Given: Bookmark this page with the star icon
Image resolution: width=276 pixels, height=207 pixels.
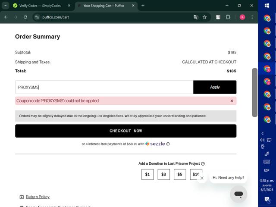Looking at the screenshot, I should click(x=204, y=17).
